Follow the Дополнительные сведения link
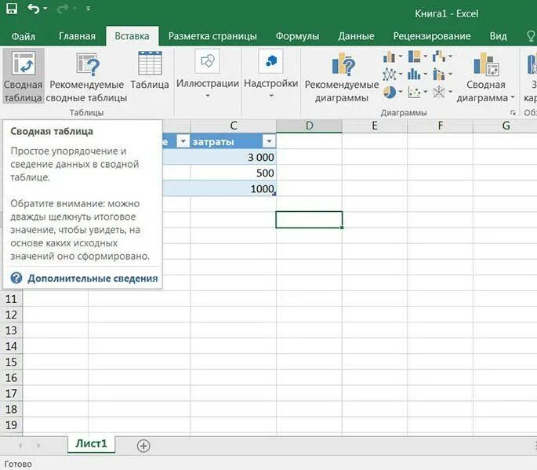This screenshot has width=537, height=470. tap(93, 279)
